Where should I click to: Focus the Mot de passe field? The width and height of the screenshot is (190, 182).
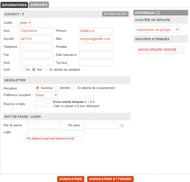click(x=44, y=125)
